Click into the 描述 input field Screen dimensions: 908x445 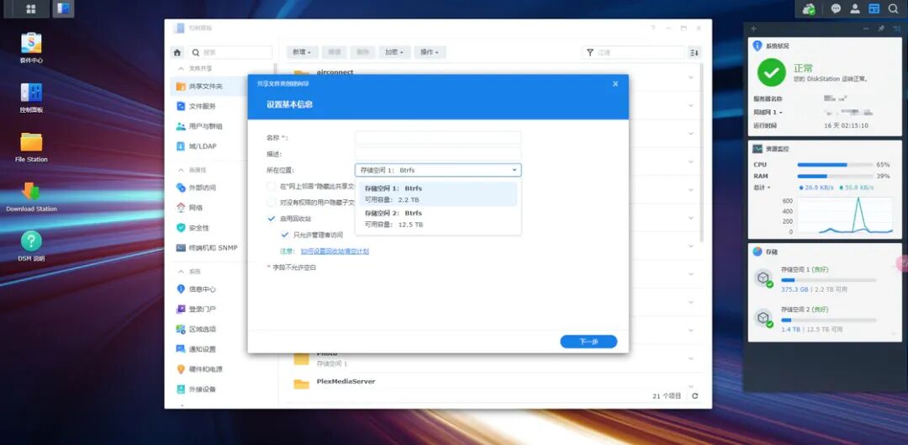click(x=438, y=154)
